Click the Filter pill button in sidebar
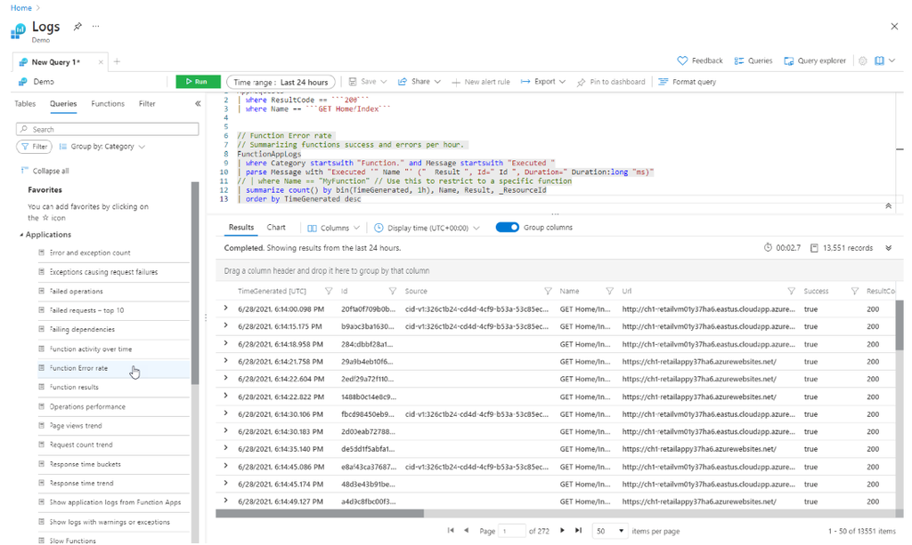This screenshot has height=545, width=912. (x=35, y=147)
